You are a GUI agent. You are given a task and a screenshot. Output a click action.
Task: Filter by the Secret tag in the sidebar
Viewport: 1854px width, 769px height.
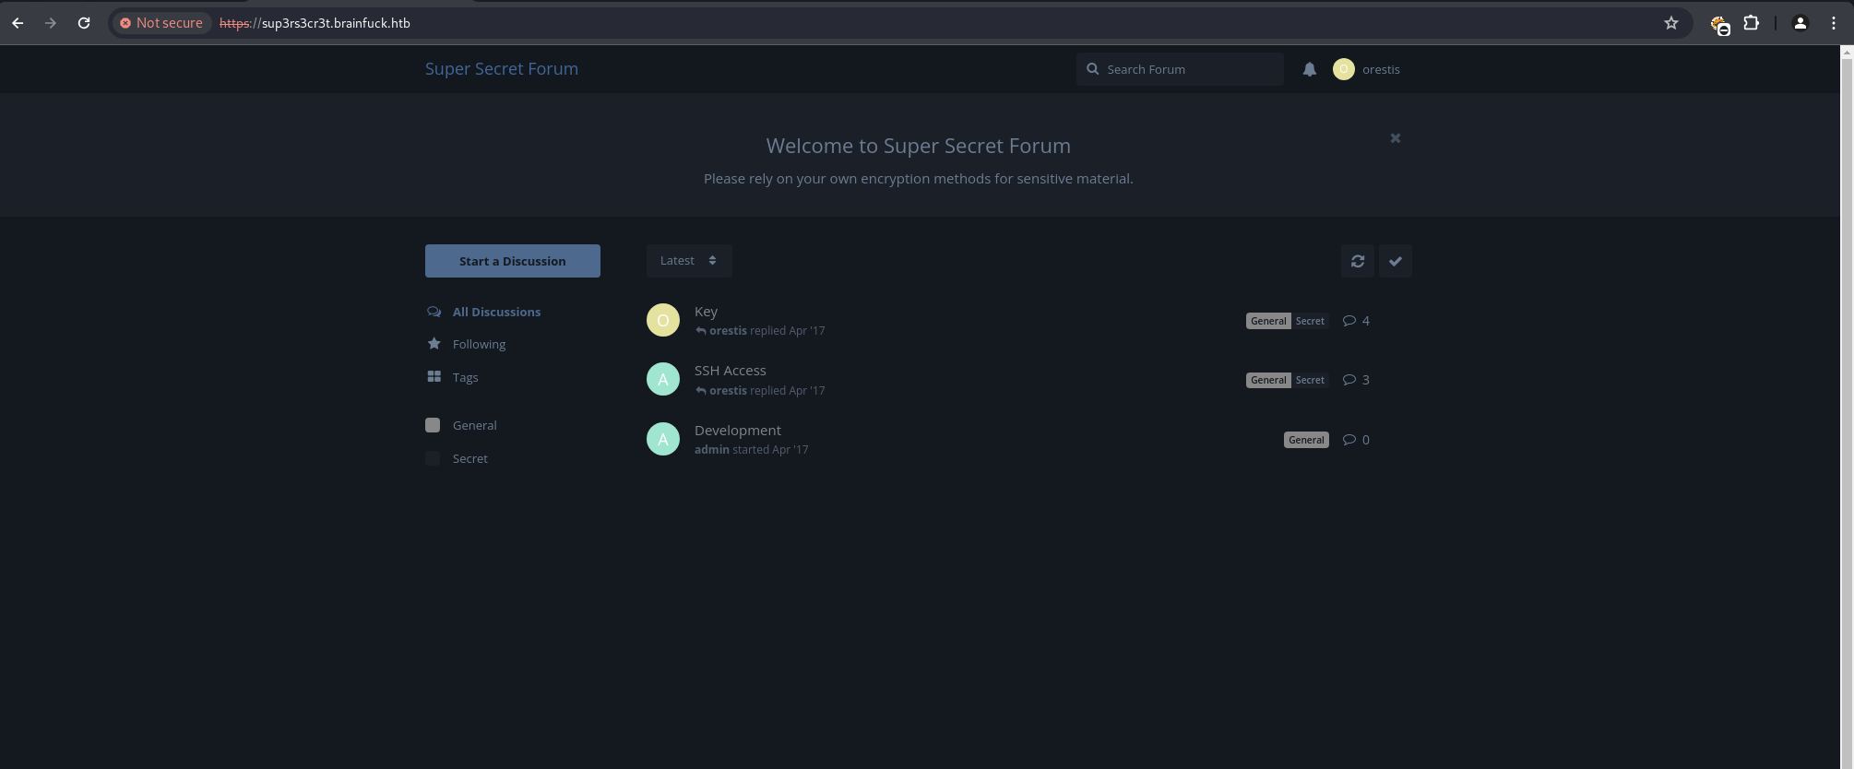pyautogui.click(x=469, y=458)
